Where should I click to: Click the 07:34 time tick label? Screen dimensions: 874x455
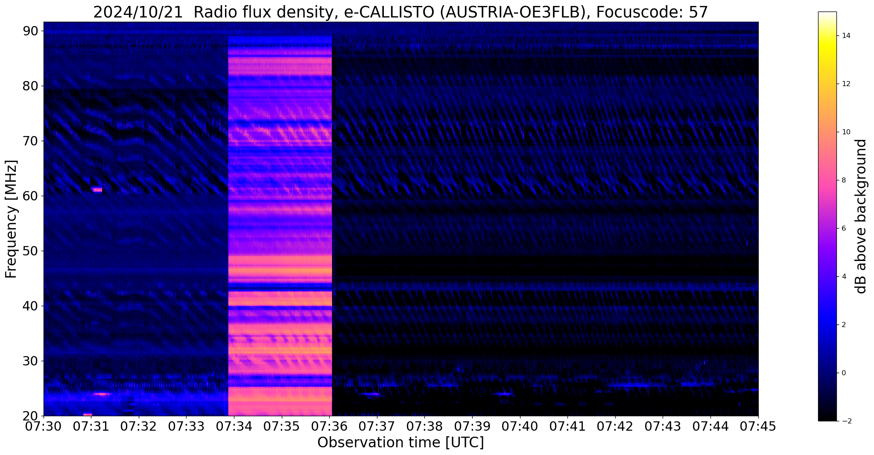pos(234,426)
